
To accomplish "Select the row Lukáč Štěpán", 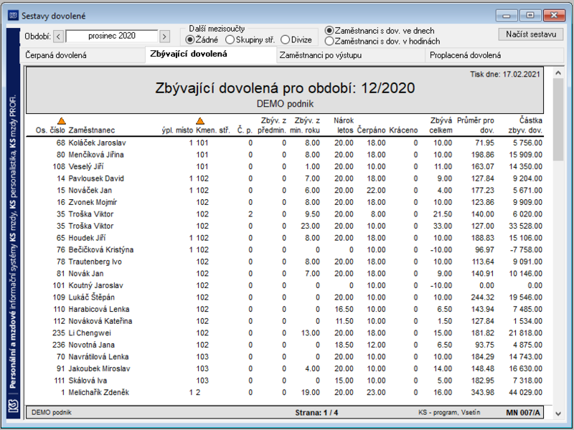I will [285, 297].
